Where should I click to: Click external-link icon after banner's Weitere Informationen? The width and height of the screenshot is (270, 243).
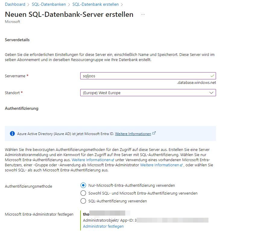tap(154, 134)
